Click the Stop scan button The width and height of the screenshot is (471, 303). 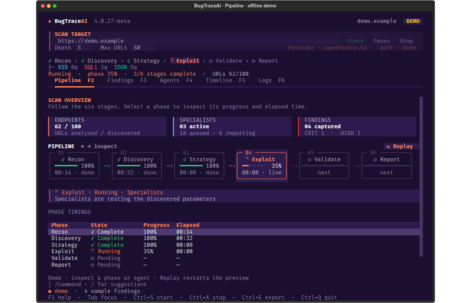pos(406,41)
